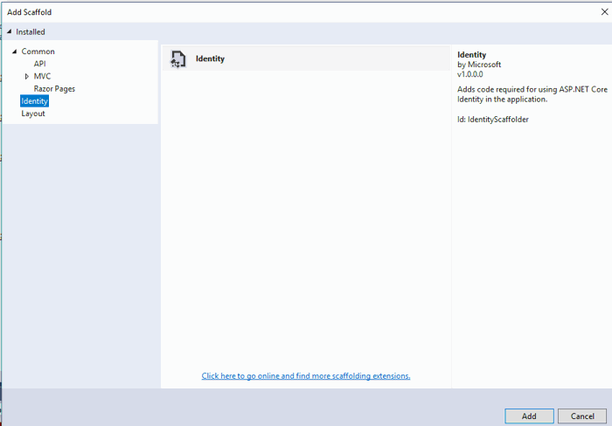612x426 pixels.
Task: Expand the MVC tree node arrow
Action: tap(27, 77)
